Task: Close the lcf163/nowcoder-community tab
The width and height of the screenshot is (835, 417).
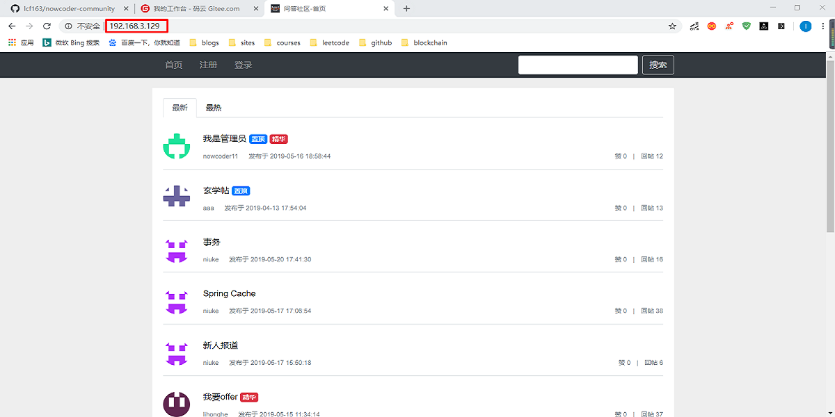Action: [125, 8]
